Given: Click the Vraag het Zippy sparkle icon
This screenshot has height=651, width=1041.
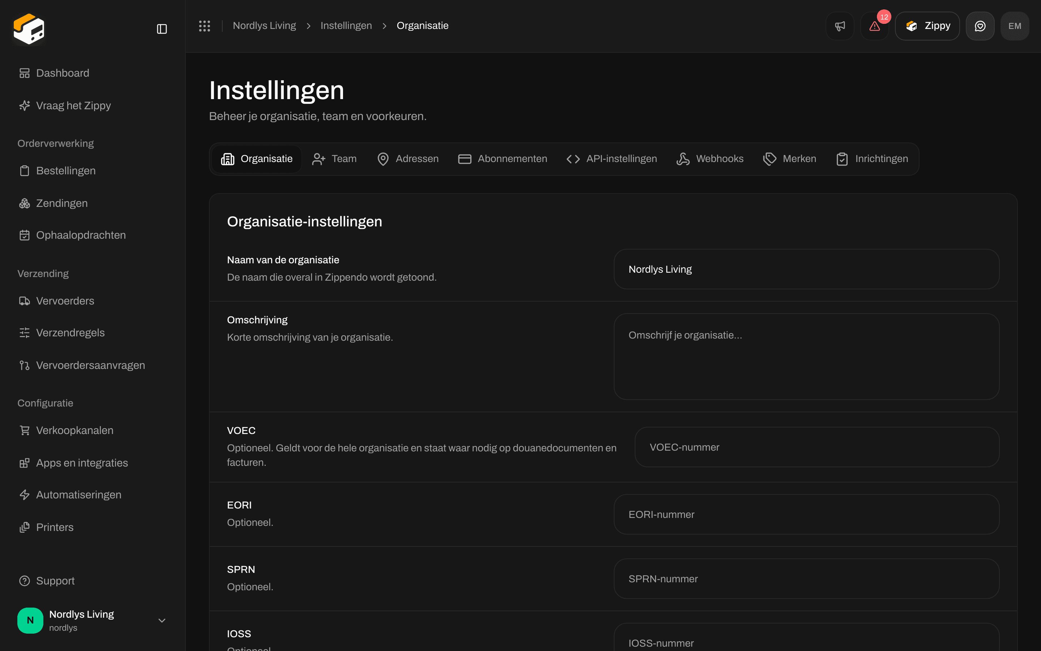Looking at the screenshot, I should point(25,106).
